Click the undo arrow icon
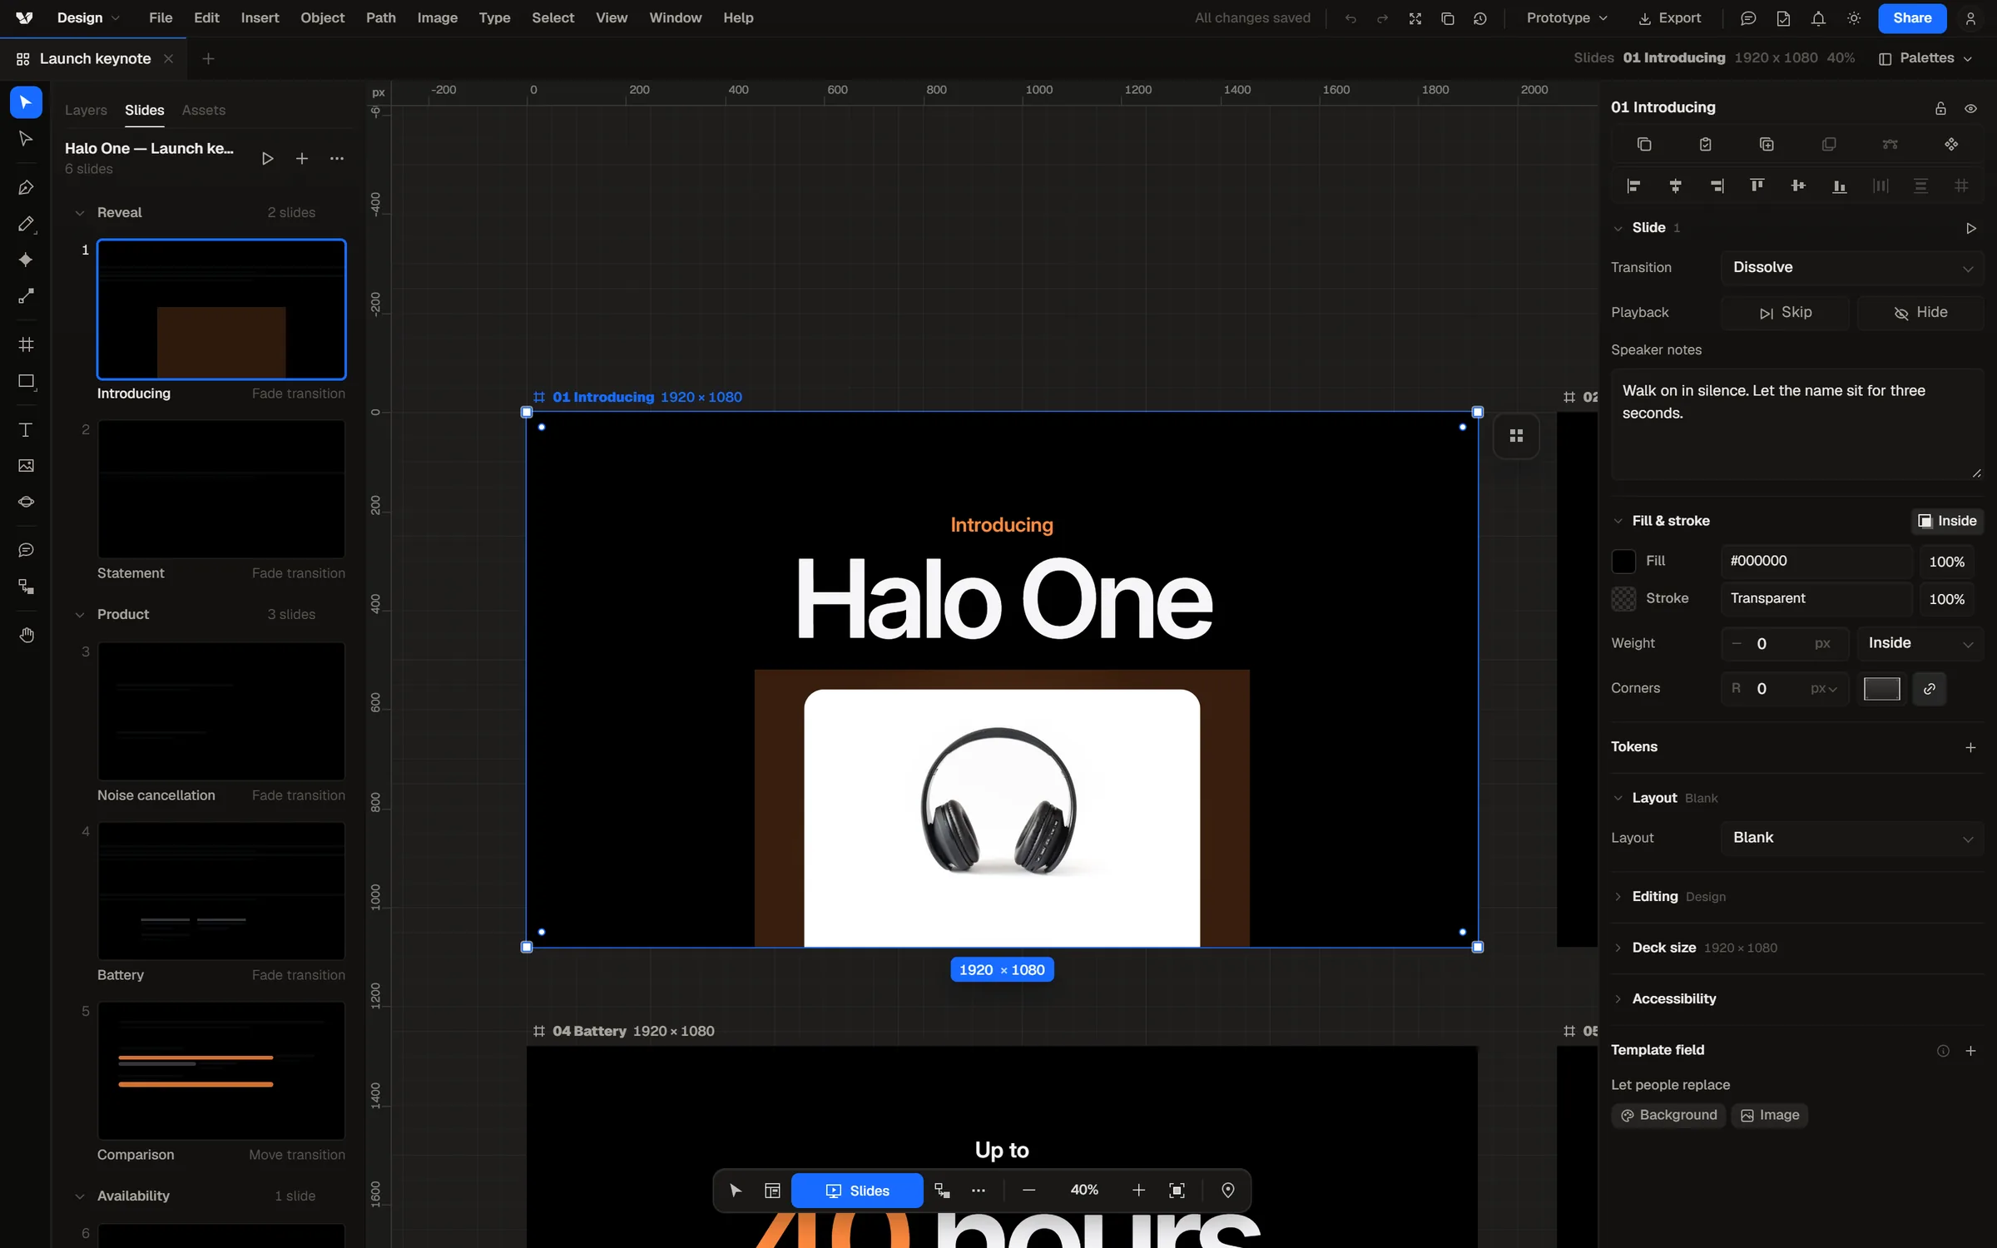The height and width of the screenshot is (1248, 1997). click(1350, 18)
